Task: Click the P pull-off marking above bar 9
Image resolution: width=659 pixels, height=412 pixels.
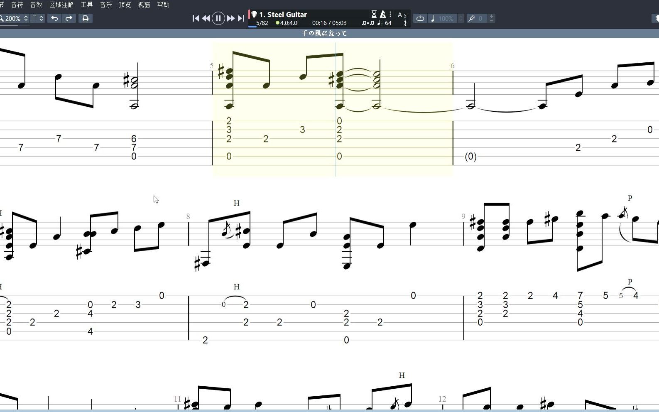Action: 630,198
